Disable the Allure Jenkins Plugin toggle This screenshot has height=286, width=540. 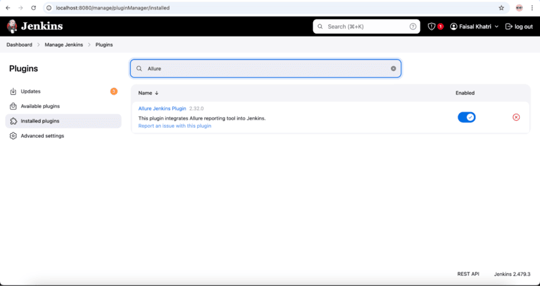pyautogui.click(x=466, y=117)
